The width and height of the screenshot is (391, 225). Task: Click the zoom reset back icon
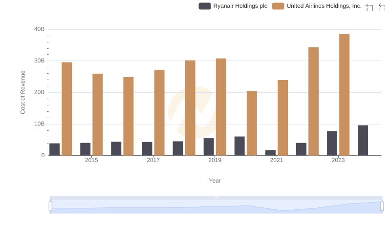coord(382,7)
